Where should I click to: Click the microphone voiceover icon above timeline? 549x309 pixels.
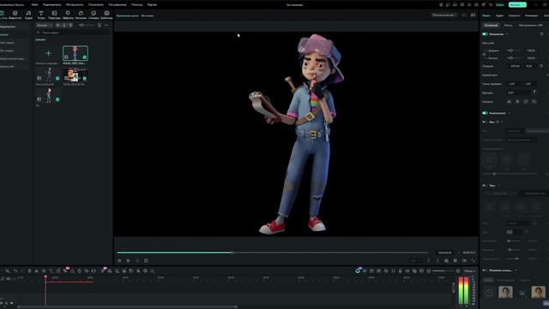pos(401,271)
